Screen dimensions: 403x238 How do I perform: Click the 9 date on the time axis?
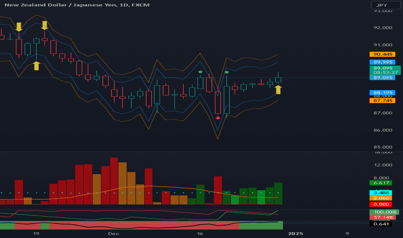pyautogui.click(x=347, y=234)
